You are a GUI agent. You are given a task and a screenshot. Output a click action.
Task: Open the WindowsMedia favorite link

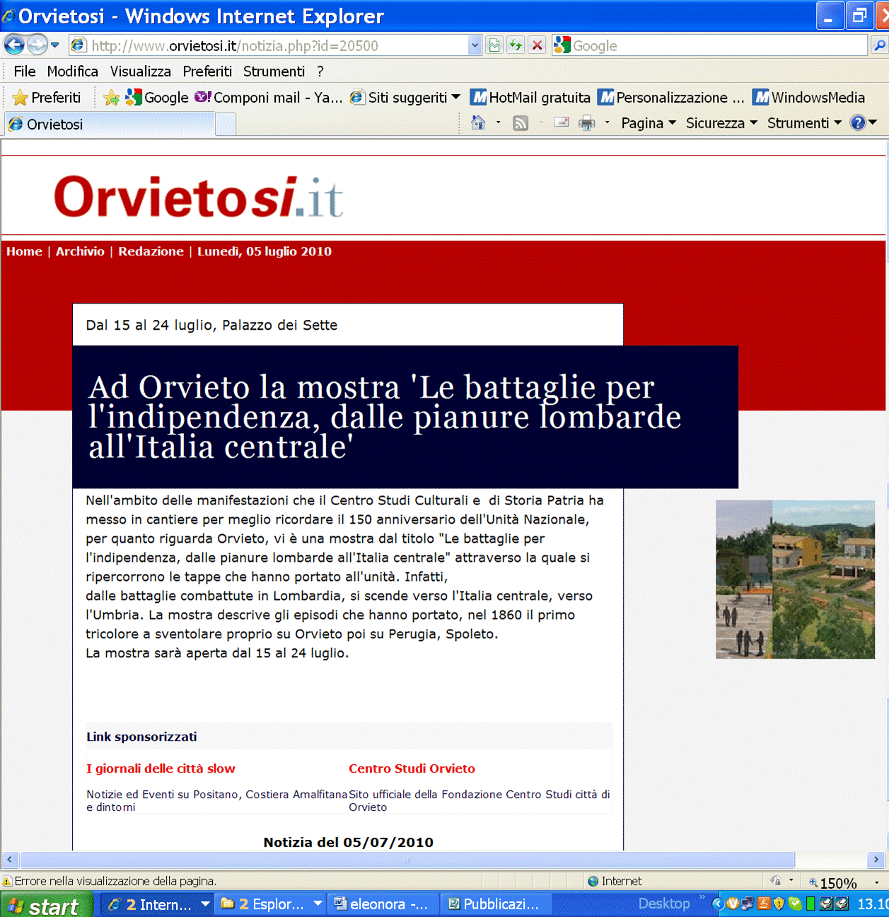809,98
